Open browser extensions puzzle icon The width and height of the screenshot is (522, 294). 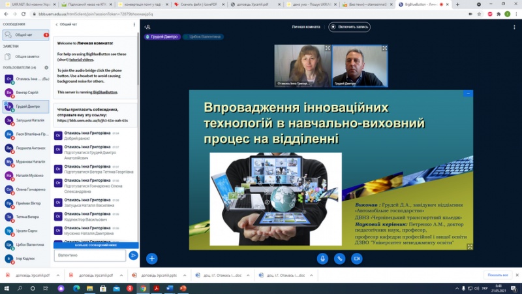point(499,14)
